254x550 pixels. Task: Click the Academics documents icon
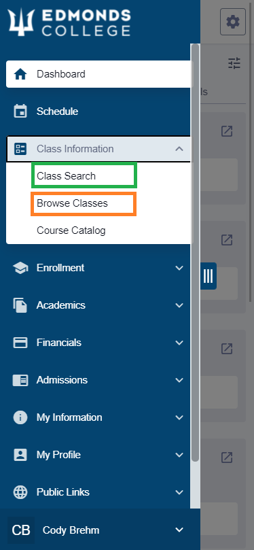(20, 305)
